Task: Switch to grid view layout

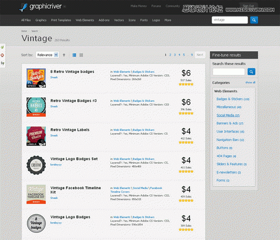Action: pyautogui.click(x=81, y=55)
